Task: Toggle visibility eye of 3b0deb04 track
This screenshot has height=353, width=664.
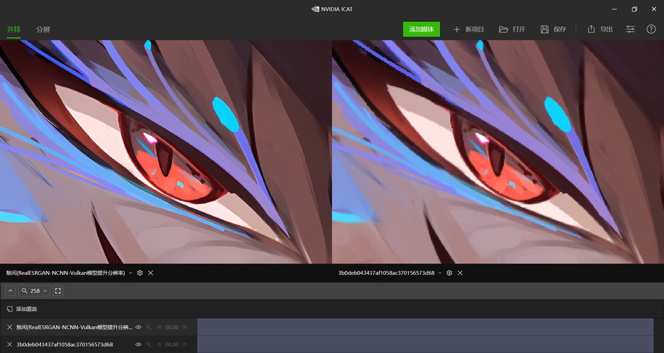Action: coord(138,344)
